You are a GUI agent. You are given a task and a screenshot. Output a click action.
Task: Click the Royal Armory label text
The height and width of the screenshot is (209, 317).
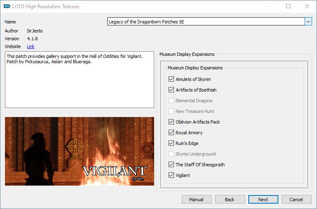(x=189, y=133)
